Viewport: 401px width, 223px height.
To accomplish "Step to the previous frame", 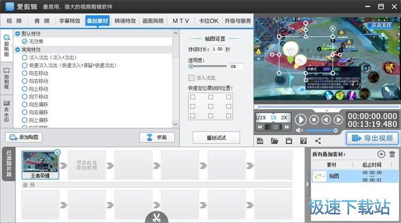I will pos(326,119).
